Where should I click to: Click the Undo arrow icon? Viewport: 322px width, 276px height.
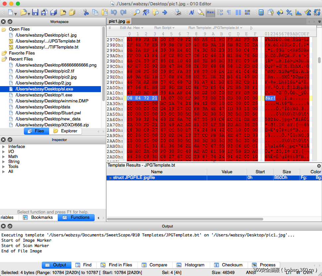114,13
